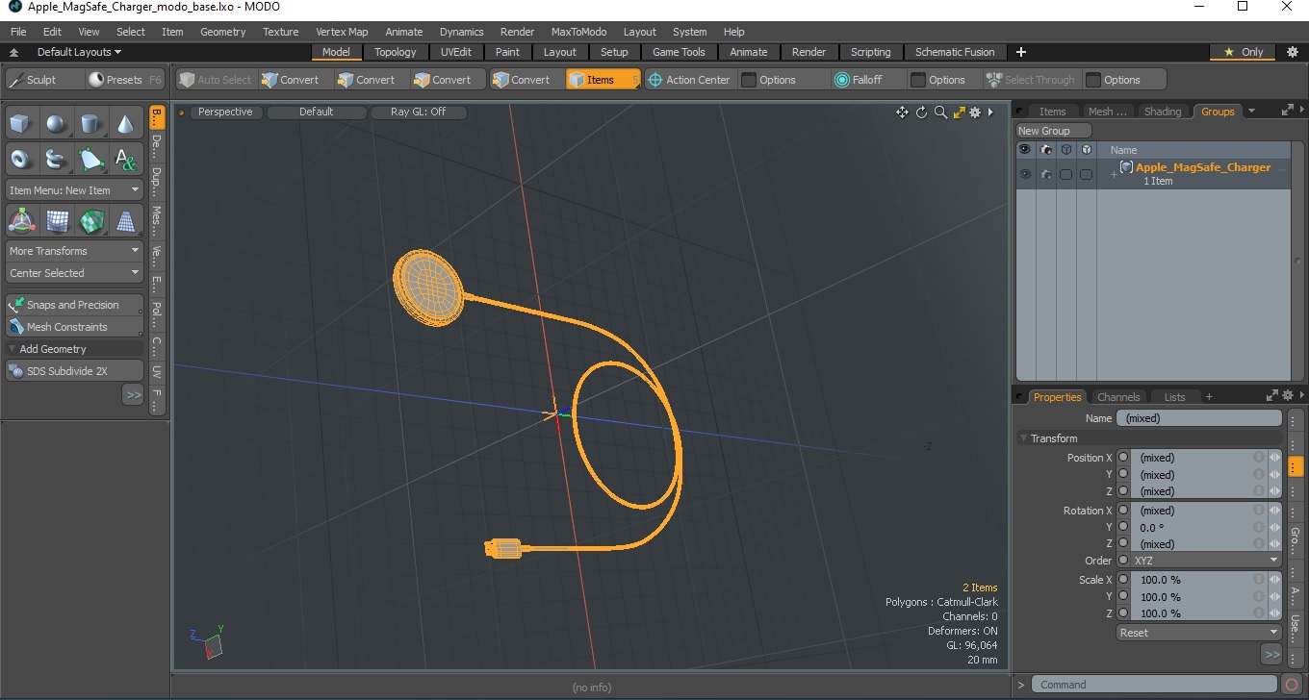The image size is (1309, 700).
Task: Open the Reset dropdown
Action: click(x=1199, y=633)
